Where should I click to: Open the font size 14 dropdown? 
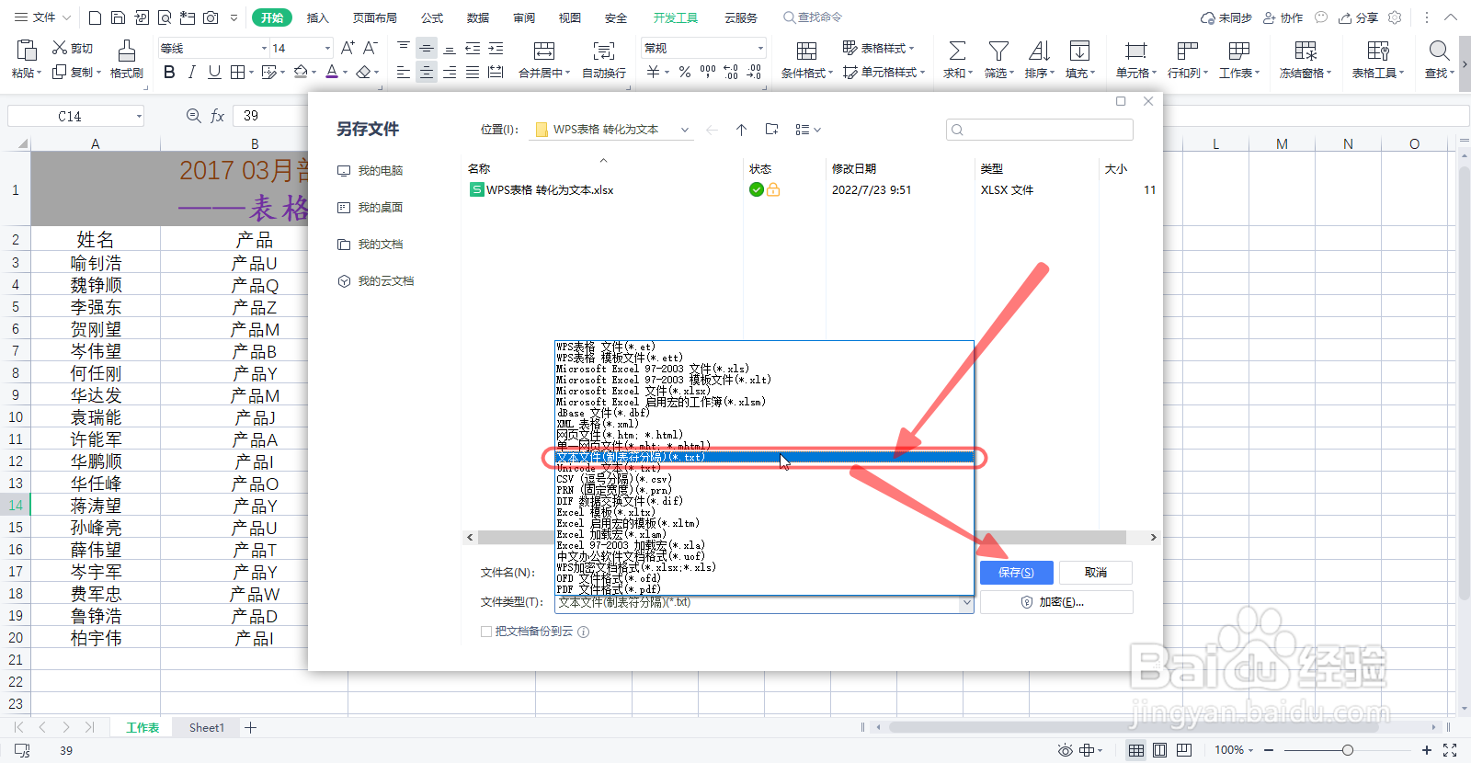[x=327, y=48]
